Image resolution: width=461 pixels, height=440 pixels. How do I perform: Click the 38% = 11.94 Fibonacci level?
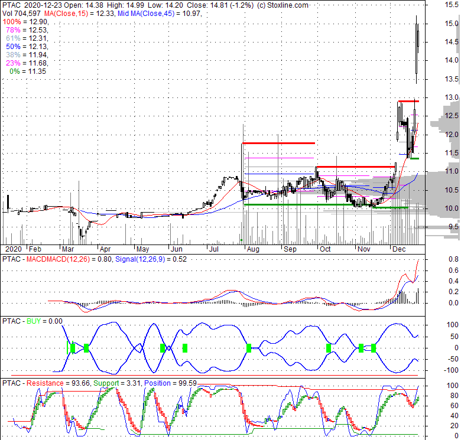click(x=27, y=55)
